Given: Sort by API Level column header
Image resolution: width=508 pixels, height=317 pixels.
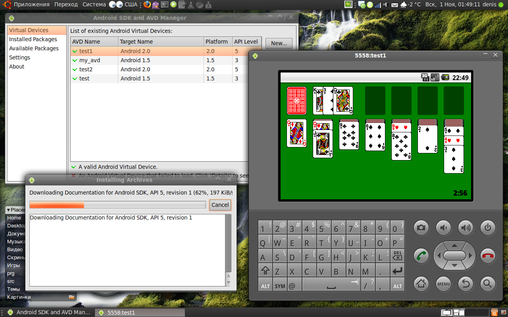Looking at the screenshot, I should [246, 42].
